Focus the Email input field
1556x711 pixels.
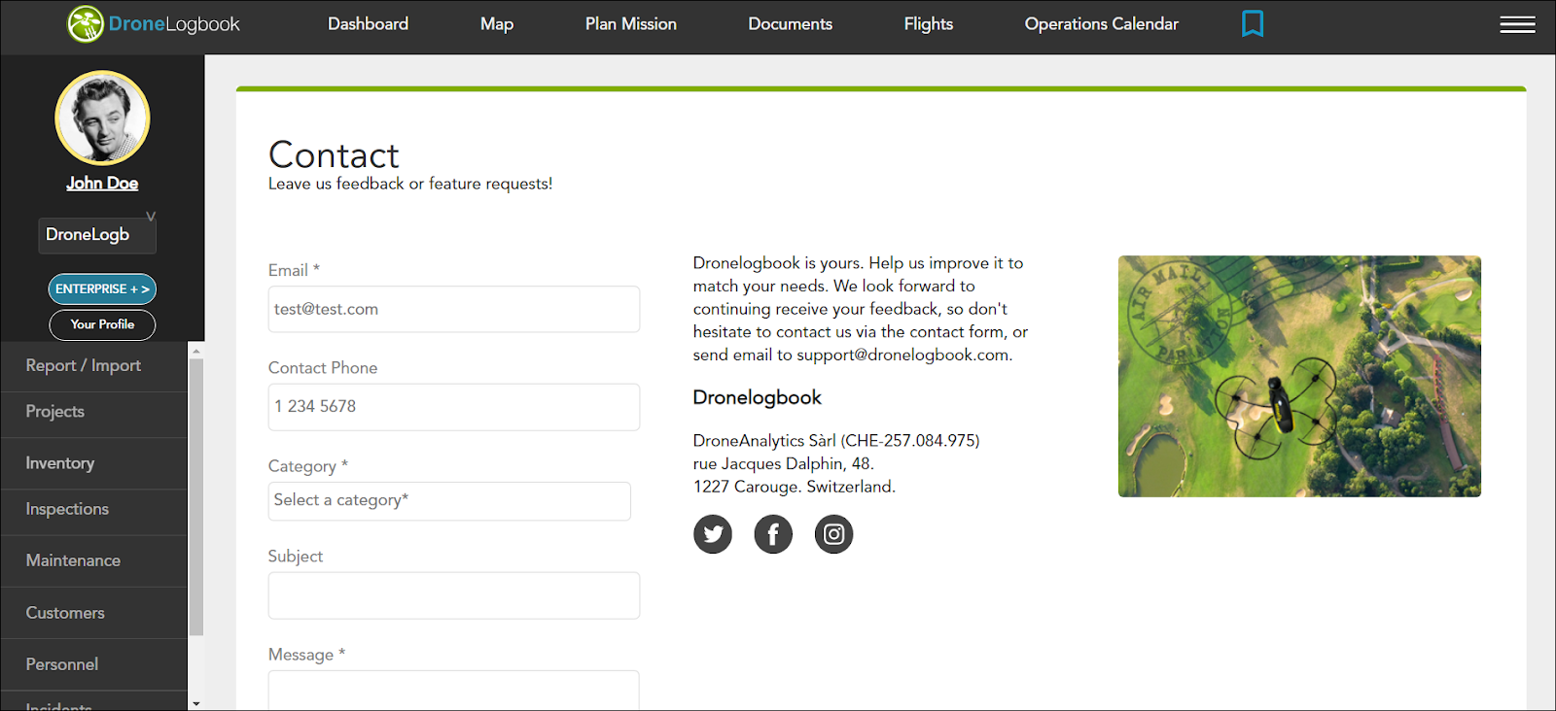click(x=454, y=309)
